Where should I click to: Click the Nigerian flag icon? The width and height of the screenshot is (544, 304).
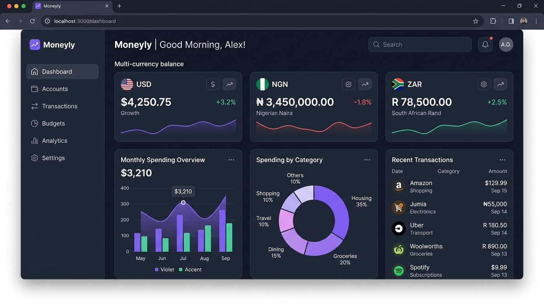(263, 84)
